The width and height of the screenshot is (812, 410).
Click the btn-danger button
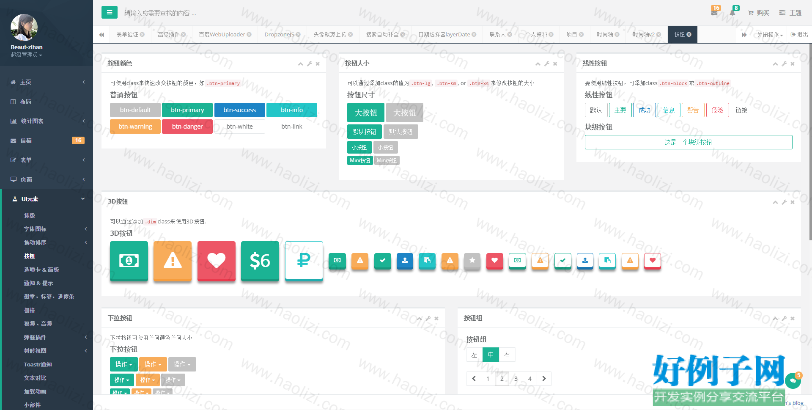[x=187, y=127]
